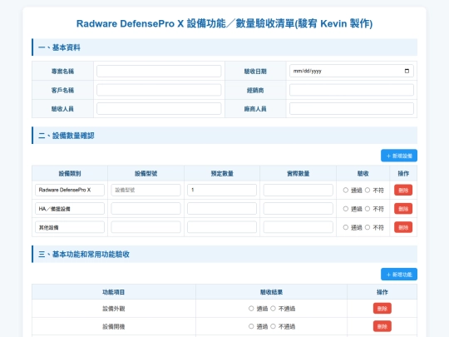The height and width of the screenshot is (337, 449).
Task: Click the 設備外觀 function item text
Action: pyautogui.click(x=114, y=309)
